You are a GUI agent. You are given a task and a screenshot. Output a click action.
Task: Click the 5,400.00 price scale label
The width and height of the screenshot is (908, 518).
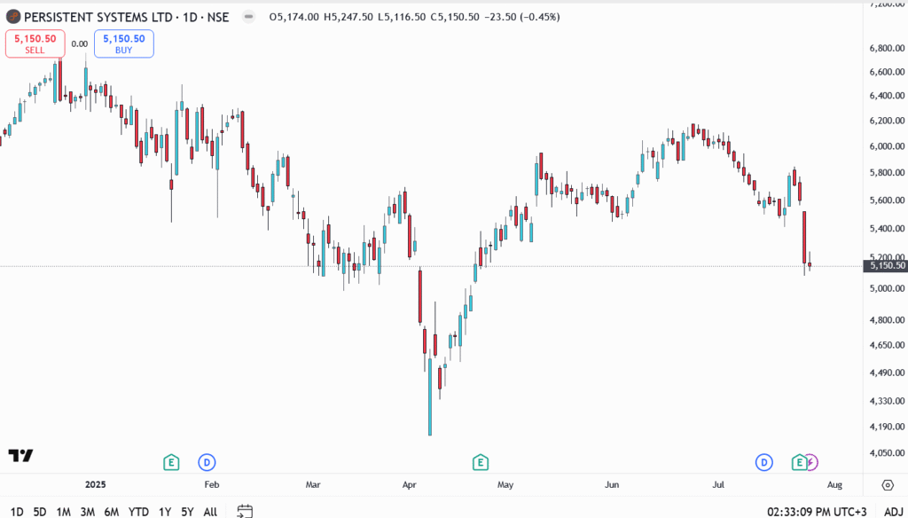887,229
